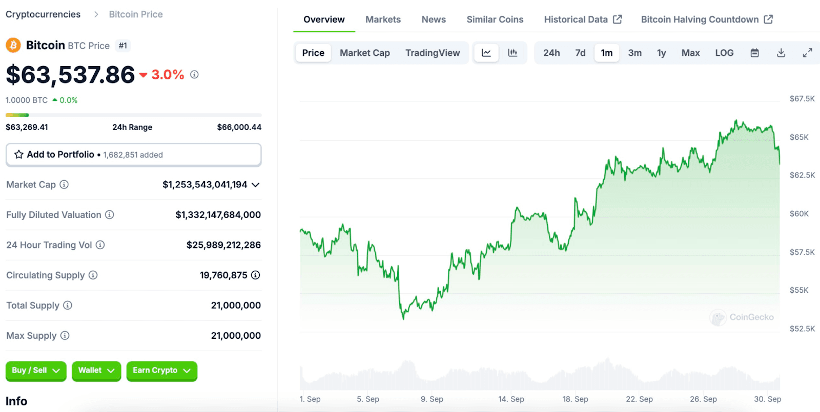Toggle LOG scale on the chart
Viewport: 820px width, 412px height.
click(x=724, y=53)
